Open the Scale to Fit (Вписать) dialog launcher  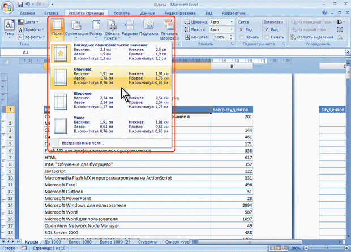(x=232, y=44)
